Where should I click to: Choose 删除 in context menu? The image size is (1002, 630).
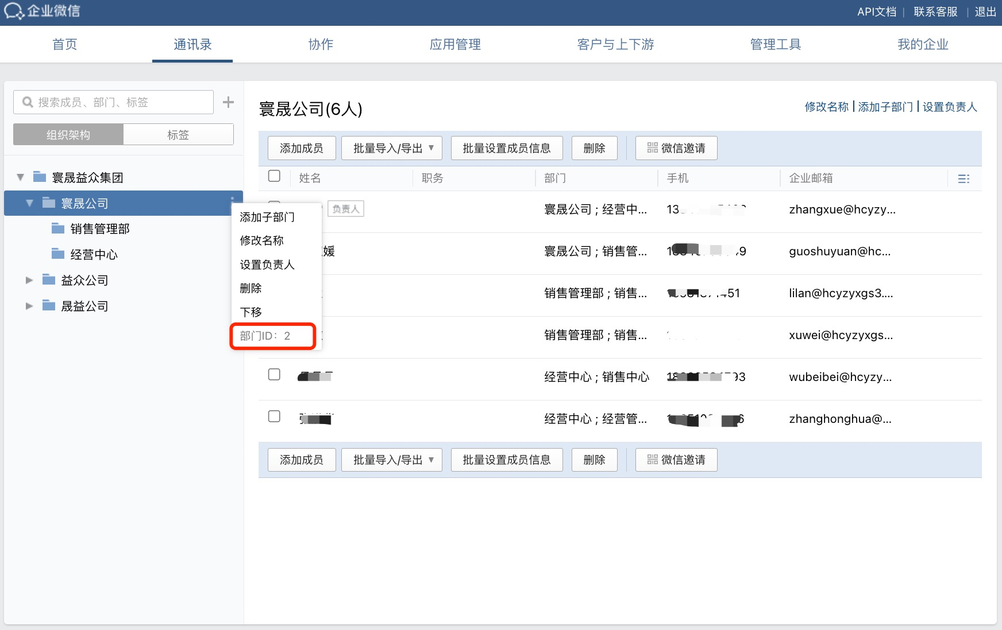point(250,288)
